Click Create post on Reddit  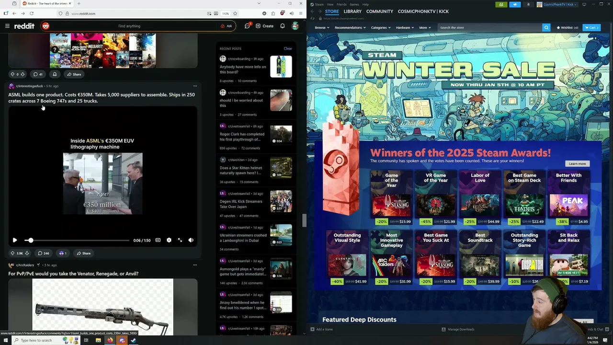click(265, 26)
